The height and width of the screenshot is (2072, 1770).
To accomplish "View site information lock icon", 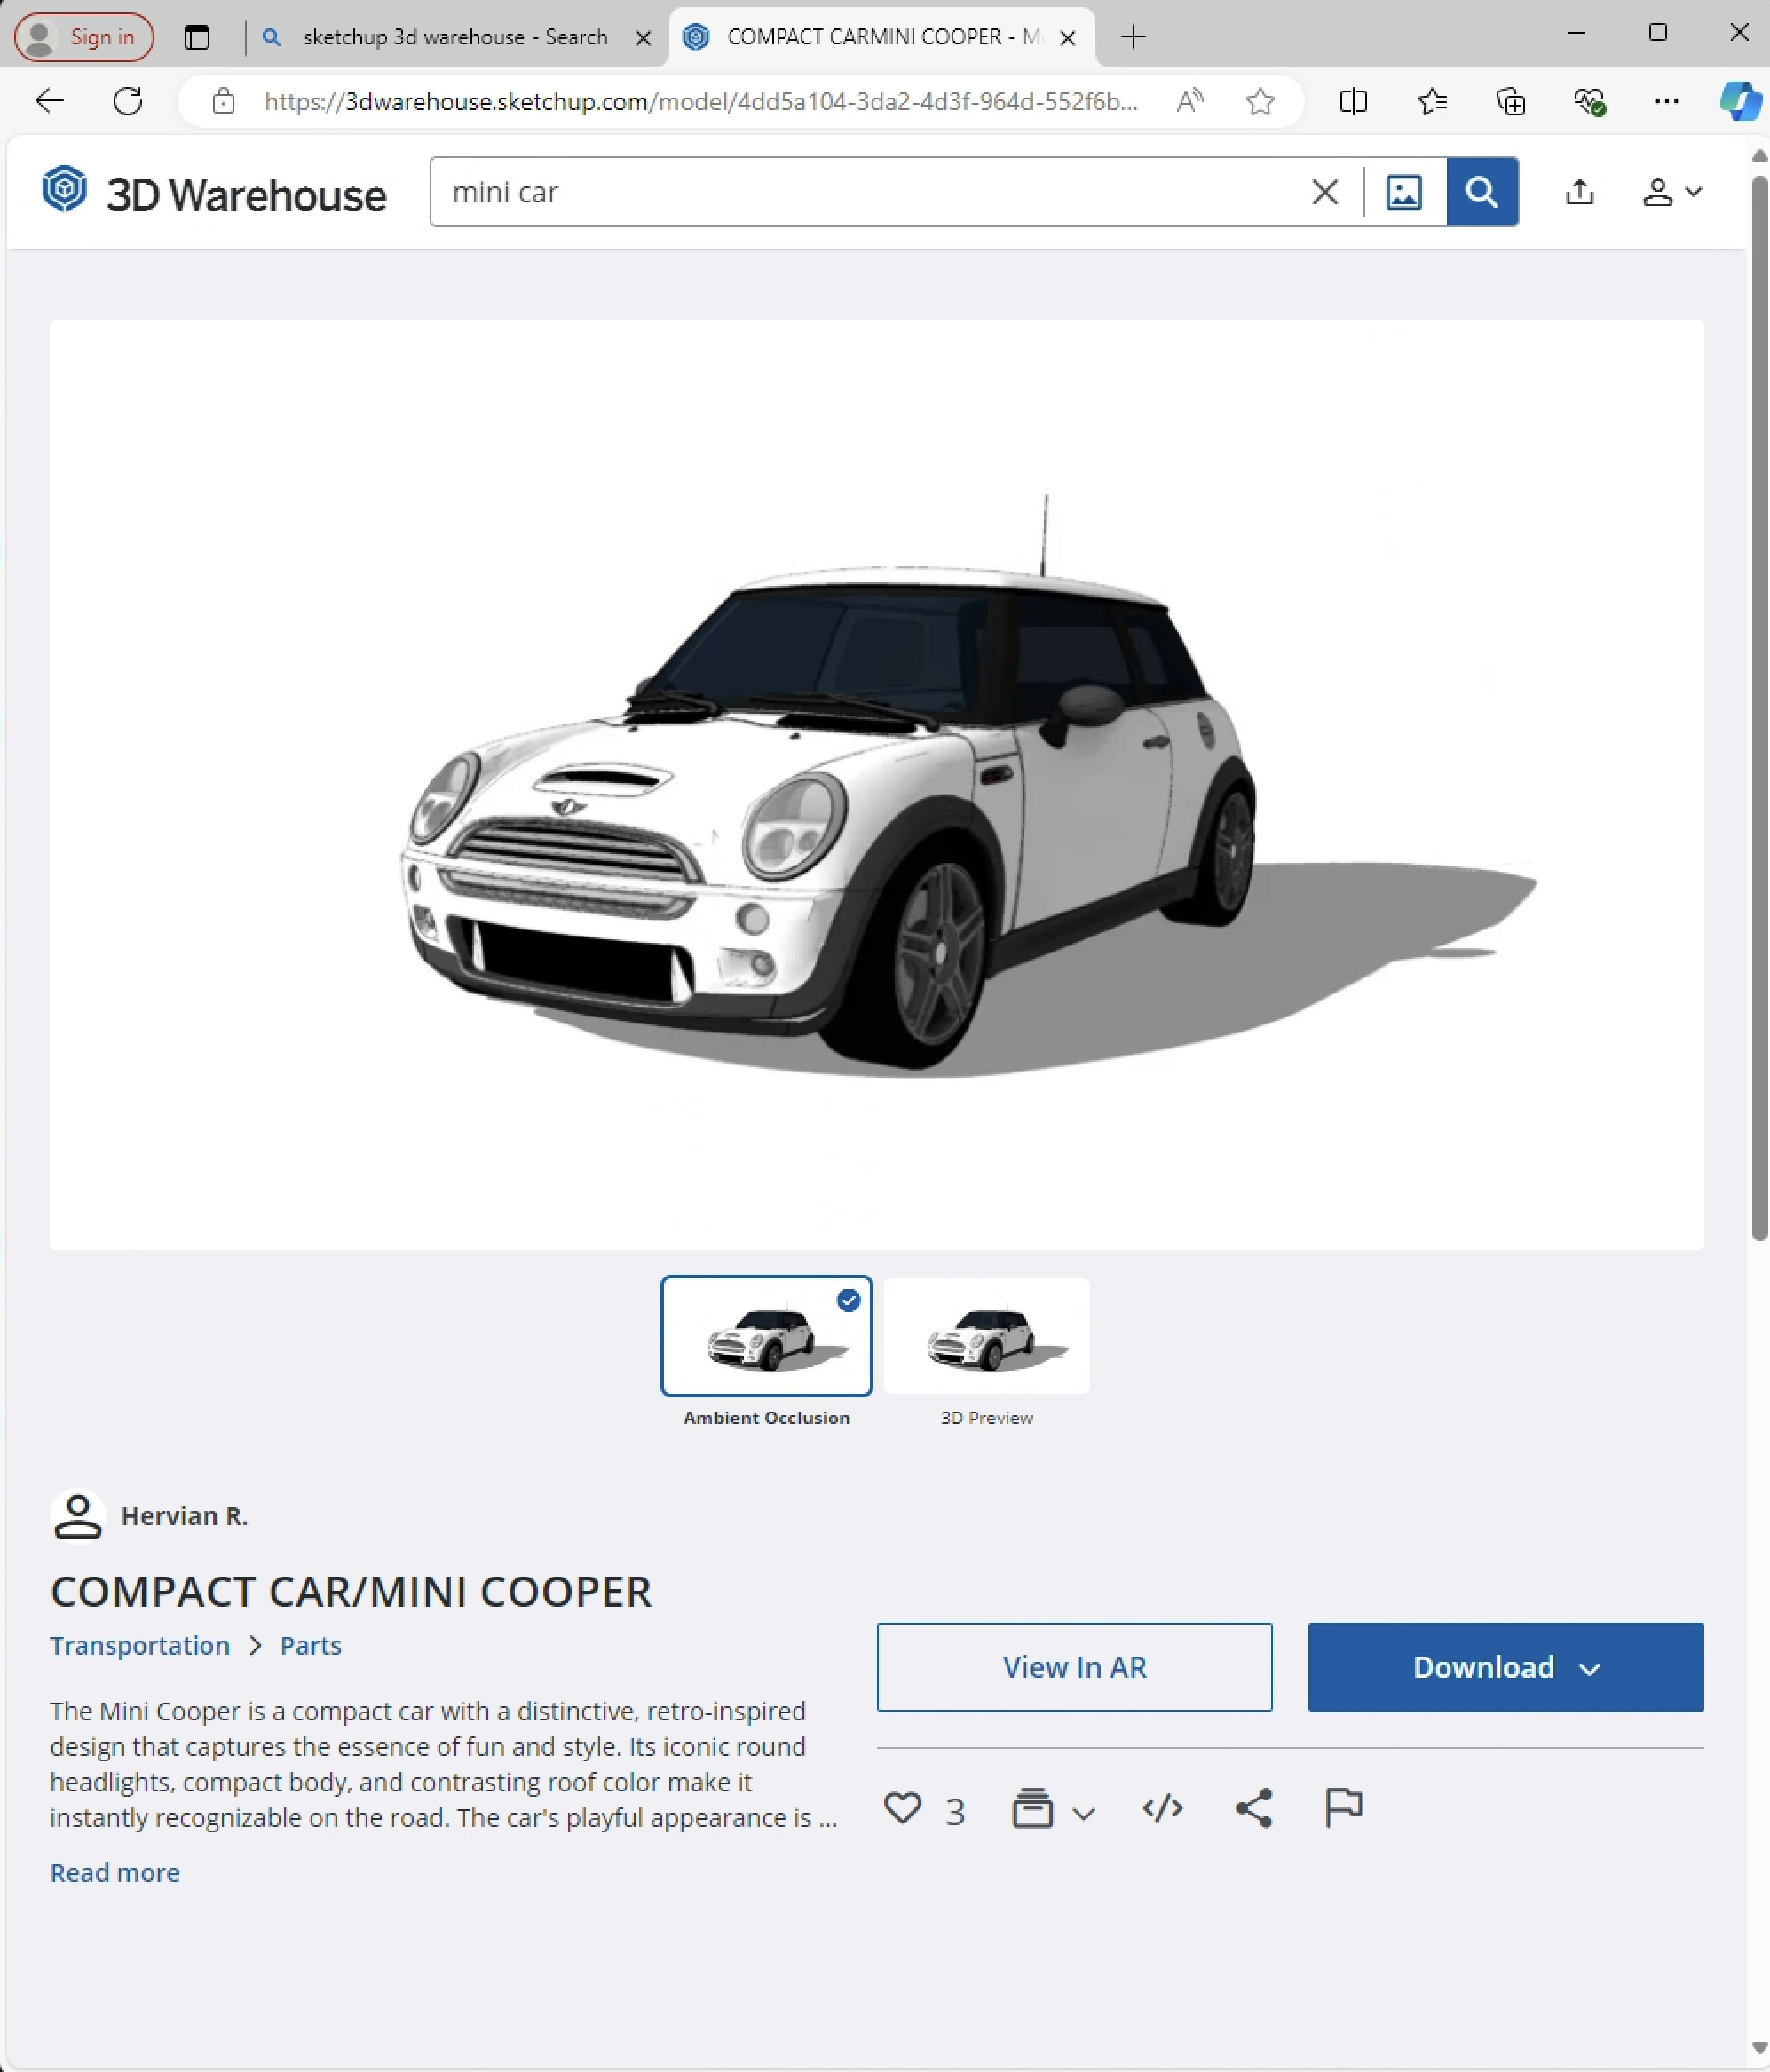I will (x=223, y=100).
